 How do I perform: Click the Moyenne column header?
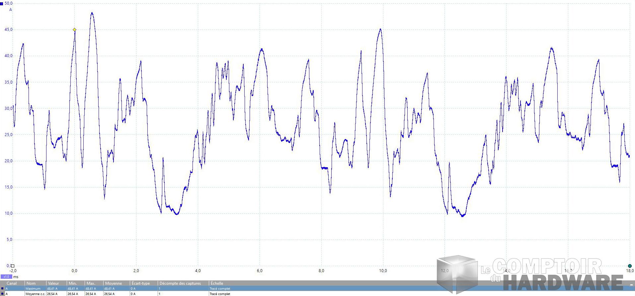click(114, 283)
